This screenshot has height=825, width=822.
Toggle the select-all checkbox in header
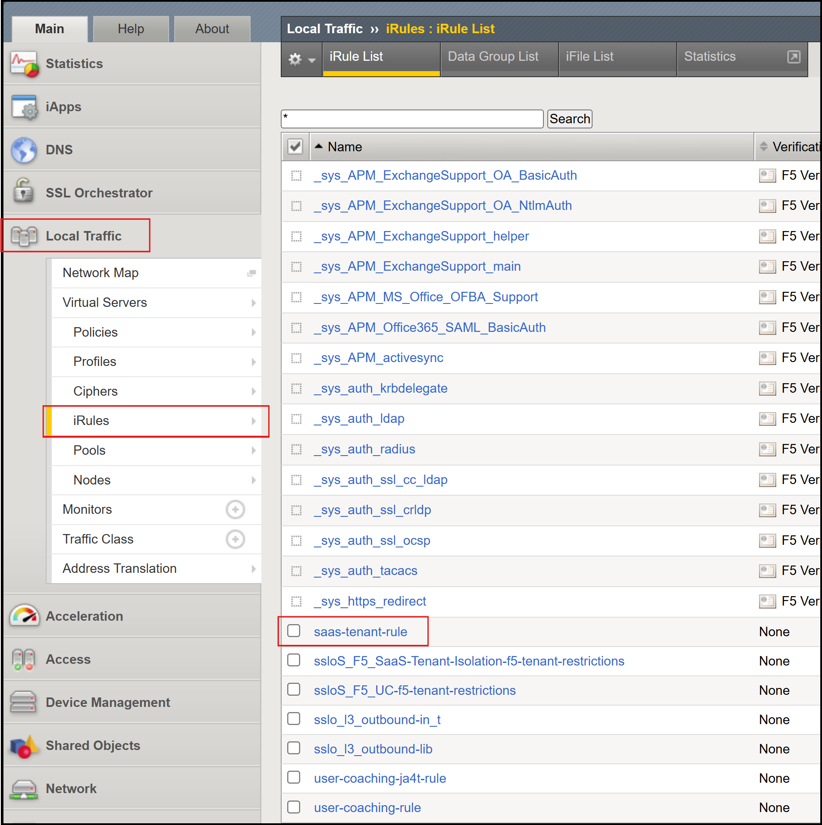point(295,147)
